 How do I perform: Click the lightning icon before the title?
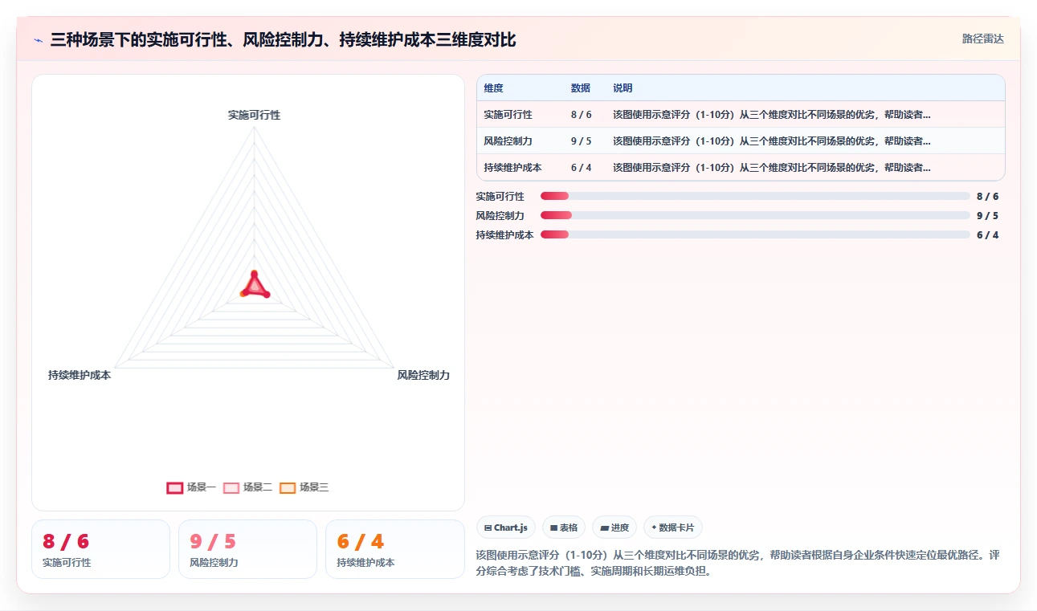click(38, 40)
